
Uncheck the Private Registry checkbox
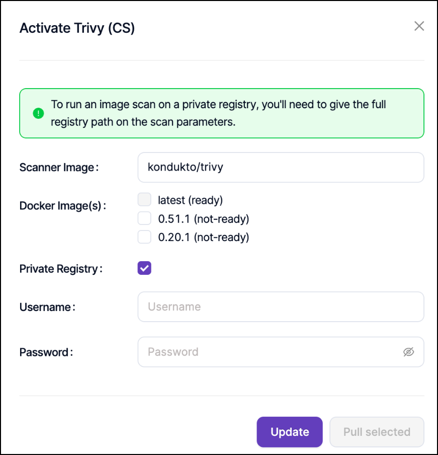click(x=144, y=268)
